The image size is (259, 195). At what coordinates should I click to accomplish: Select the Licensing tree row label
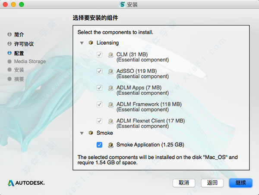[x=107, y=43]
